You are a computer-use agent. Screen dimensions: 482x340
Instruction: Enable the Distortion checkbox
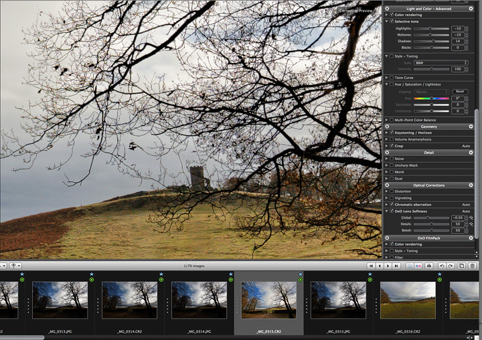click(392, 191)
